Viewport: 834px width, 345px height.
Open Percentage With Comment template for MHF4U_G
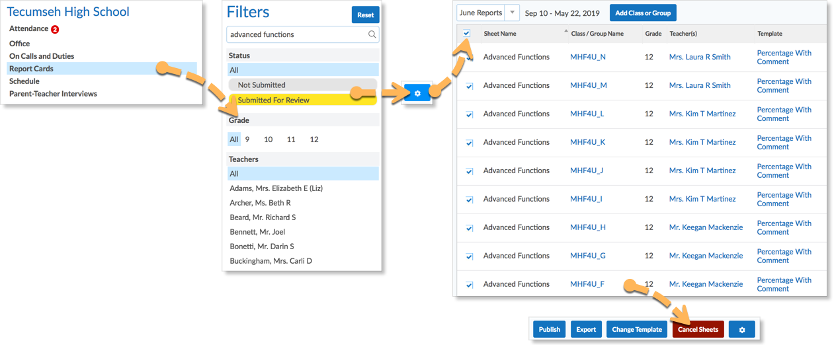[784, 256]
